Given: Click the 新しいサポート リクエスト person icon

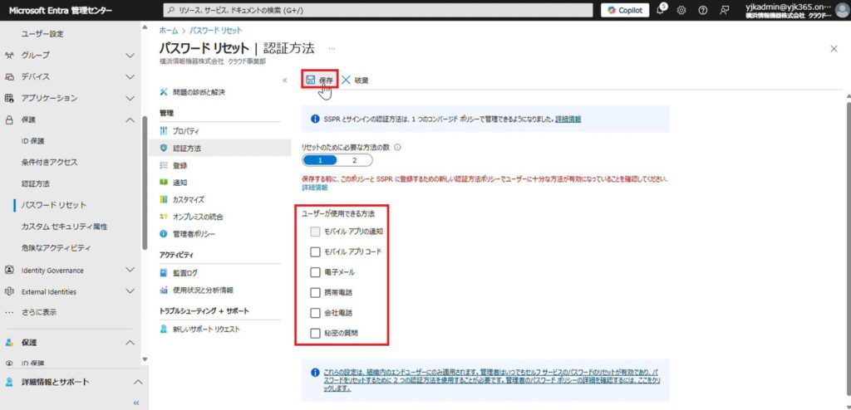Looking at the screenshot, I should [x=164, y=329].
